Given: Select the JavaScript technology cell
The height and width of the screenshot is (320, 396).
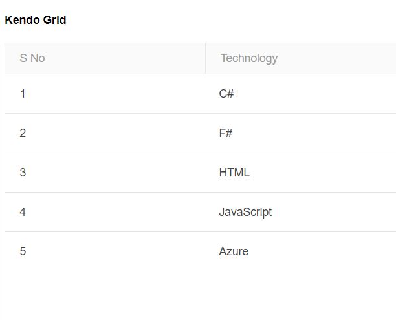Looking at the screenshot, I should coord(301,212).
